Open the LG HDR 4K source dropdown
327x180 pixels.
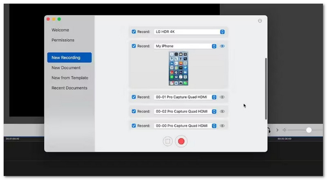189,32
